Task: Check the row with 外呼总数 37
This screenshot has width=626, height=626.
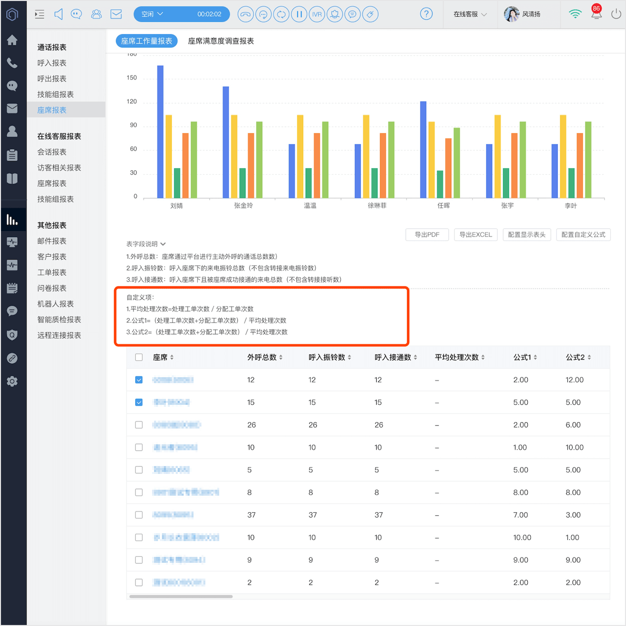Action: coord(139,515)
